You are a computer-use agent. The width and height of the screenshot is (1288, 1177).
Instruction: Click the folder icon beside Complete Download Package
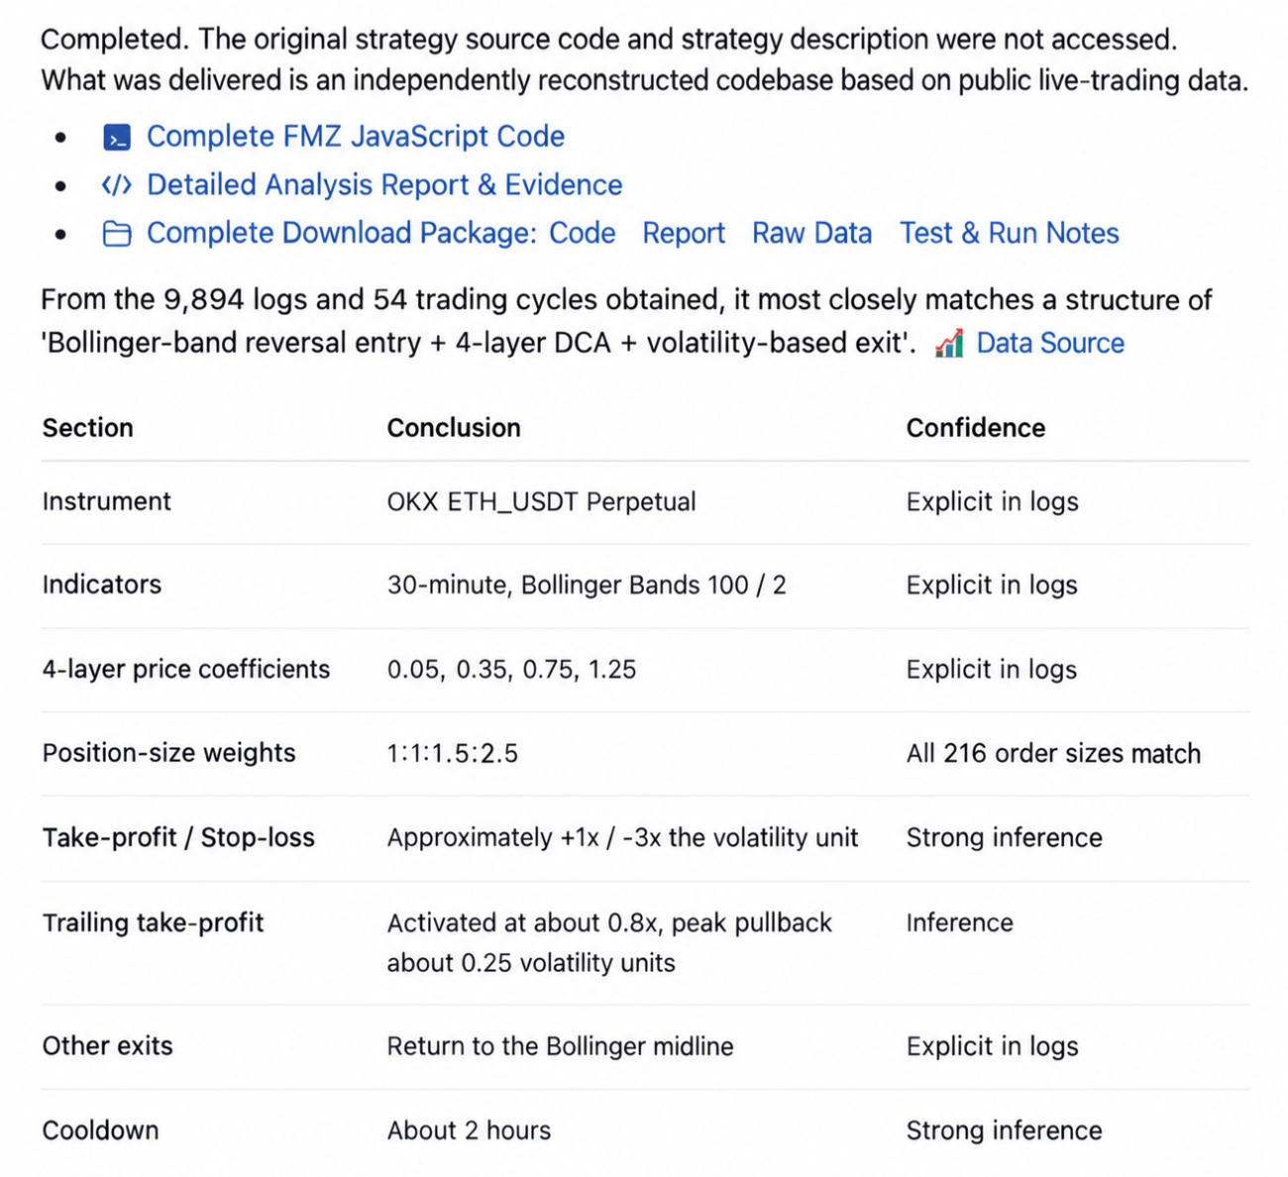click(x=117, y=234)
